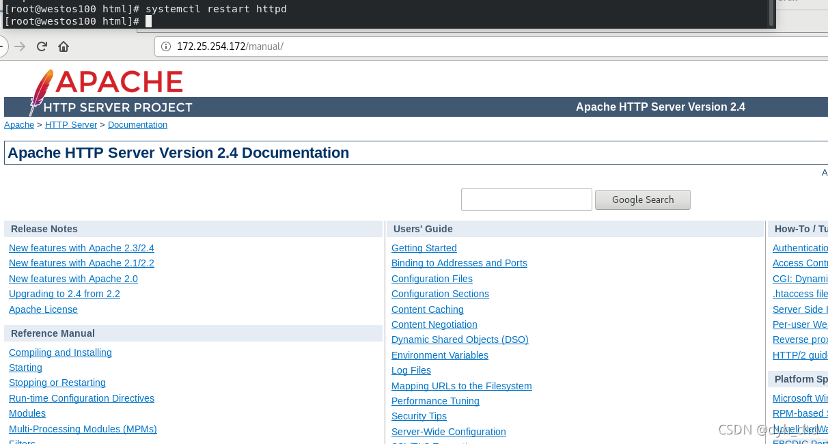This screenshot has height=444, width=828.
Task: Open New features with Apache 2.3/2.4
Action: 81,248
